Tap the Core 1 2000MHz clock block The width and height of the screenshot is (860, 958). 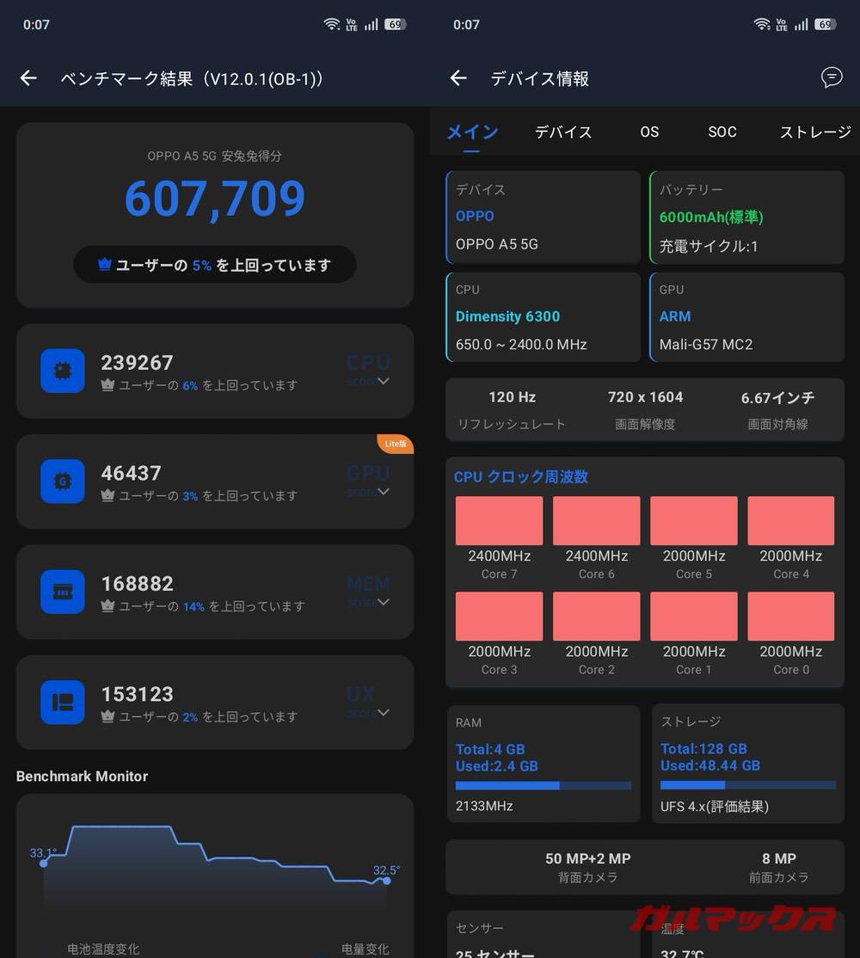coord(694,616)
